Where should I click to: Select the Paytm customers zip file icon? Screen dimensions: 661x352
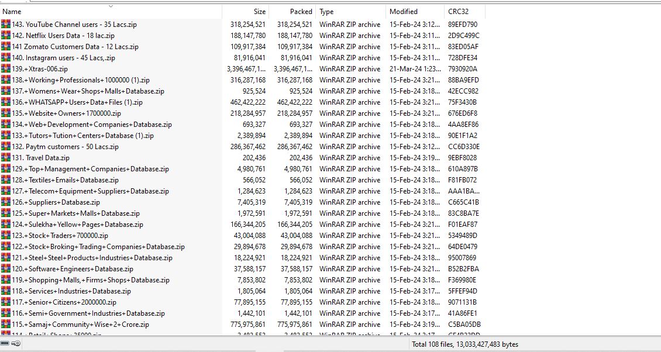coord(6,147)
